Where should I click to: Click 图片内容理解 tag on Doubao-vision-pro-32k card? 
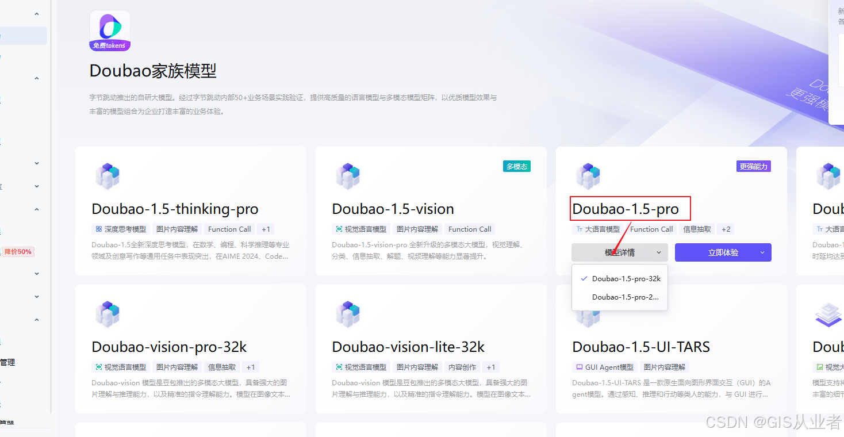tap(177, 367)
